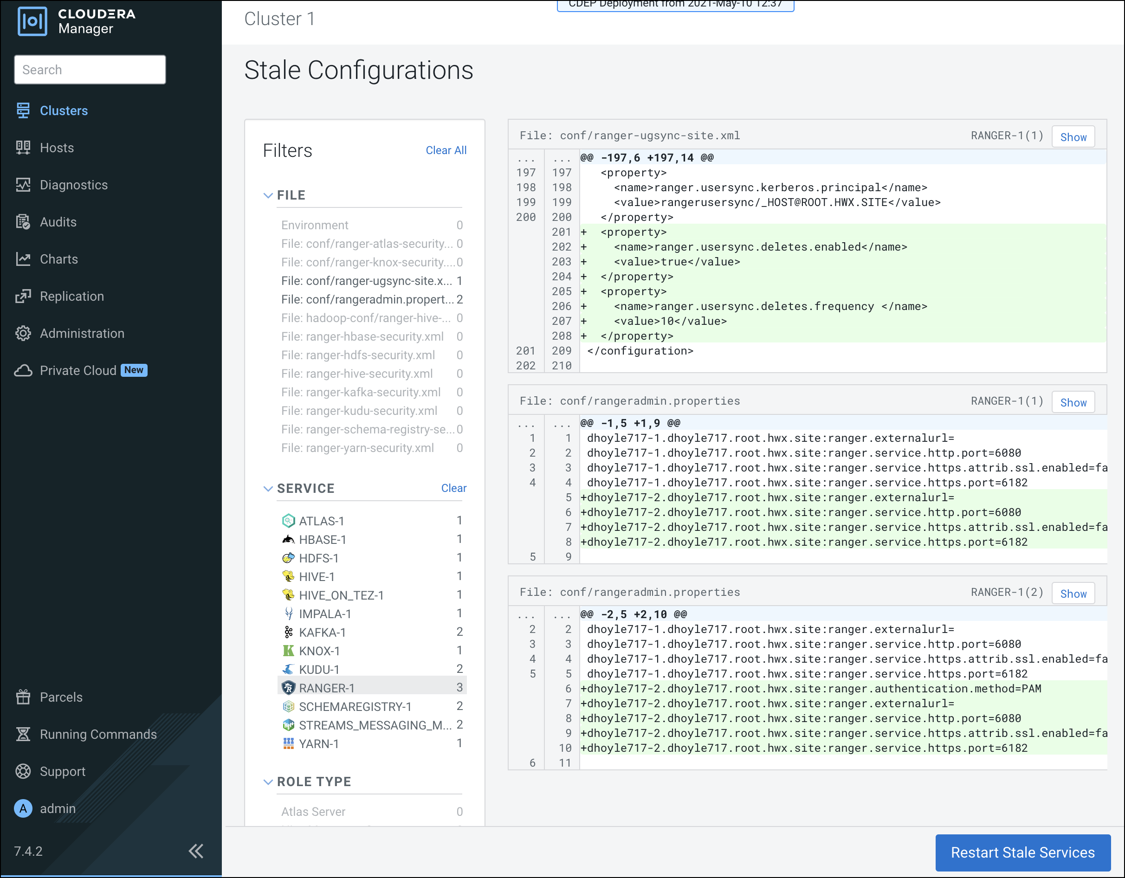Collapse the sidebar with the double-chevron icon

(196, 851)
